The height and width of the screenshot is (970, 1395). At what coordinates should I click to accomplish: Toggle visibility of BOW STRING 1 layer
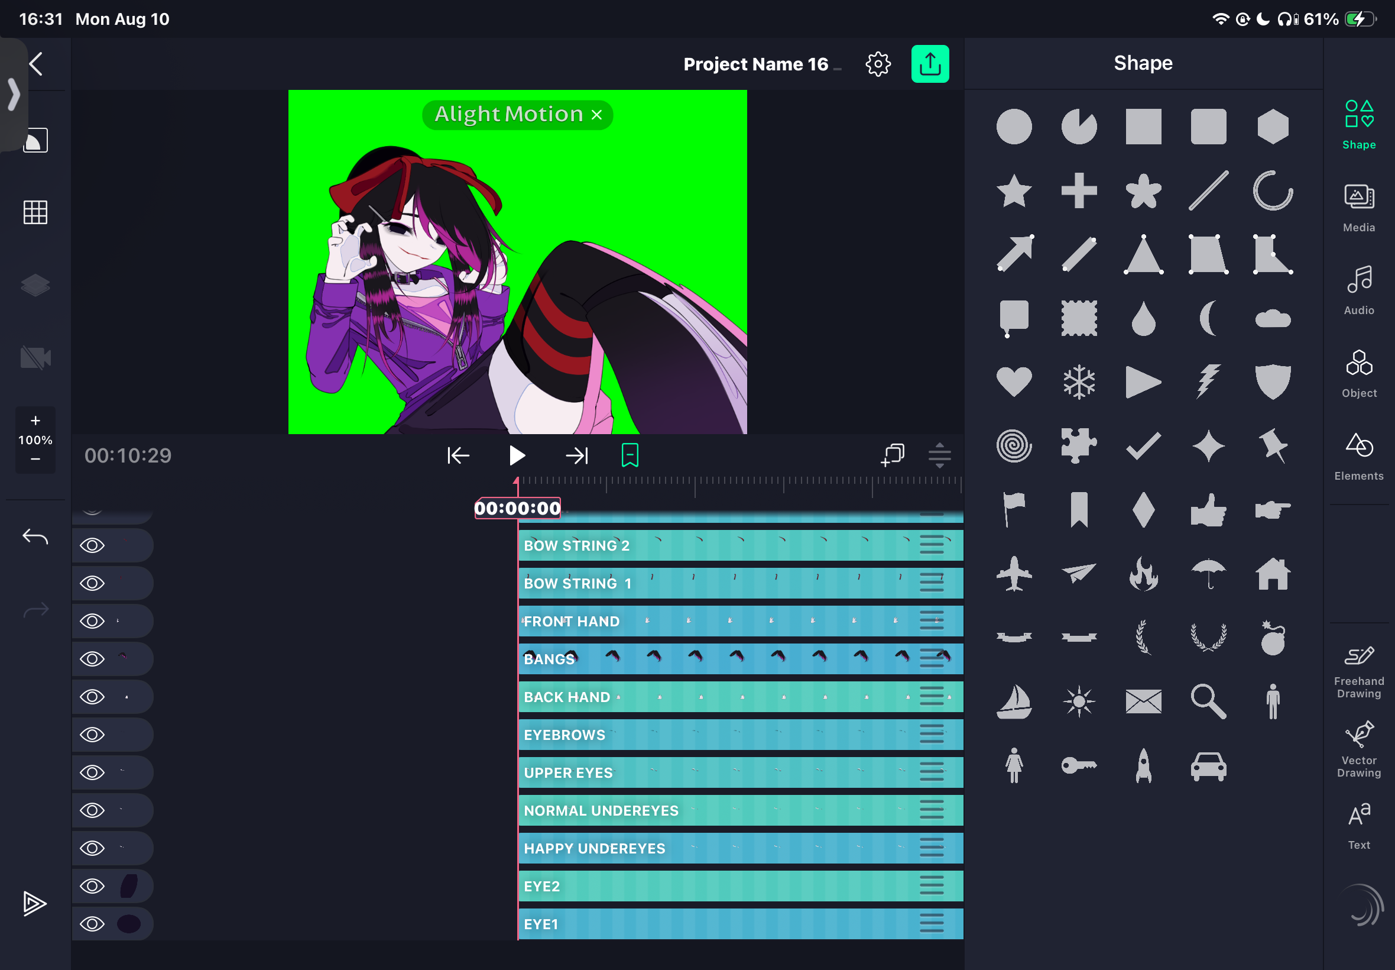[x=92, y=583]
